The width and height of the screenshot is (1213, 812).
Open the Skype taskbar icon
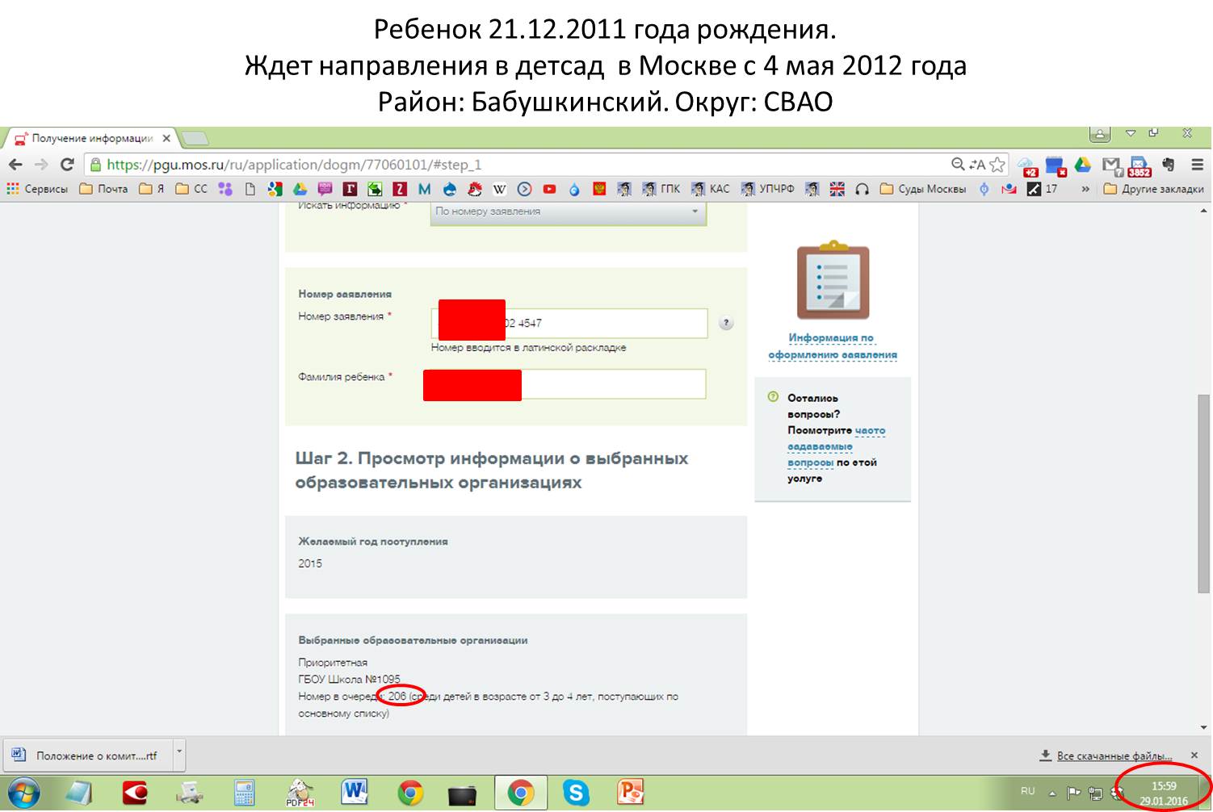coord(576,793)
